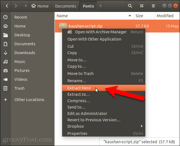Open Other Locations in the sidebar
The width and height of the screenshot is (180, 146).
click(x=29, y=100)
